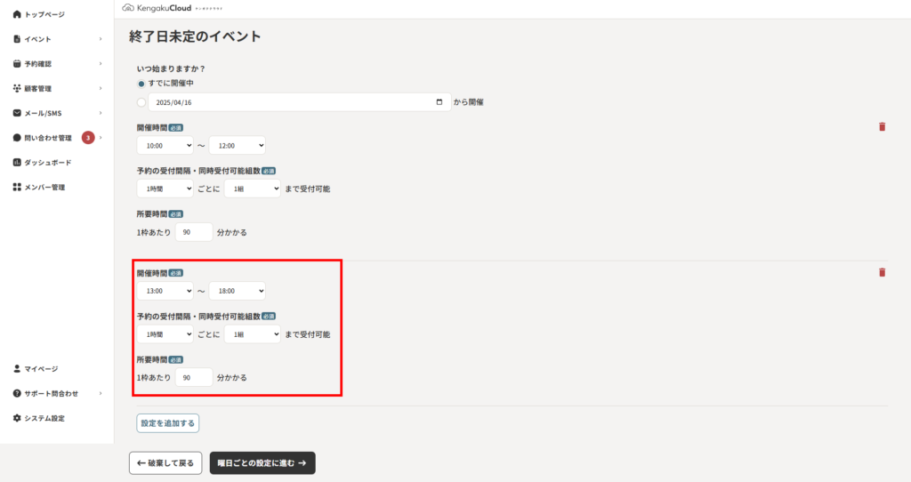The height and width of the screenshot is (482, 911).
Task: Open the 18:00 end time dropdown
Action: pyautogui.click(x=237, y=291)
